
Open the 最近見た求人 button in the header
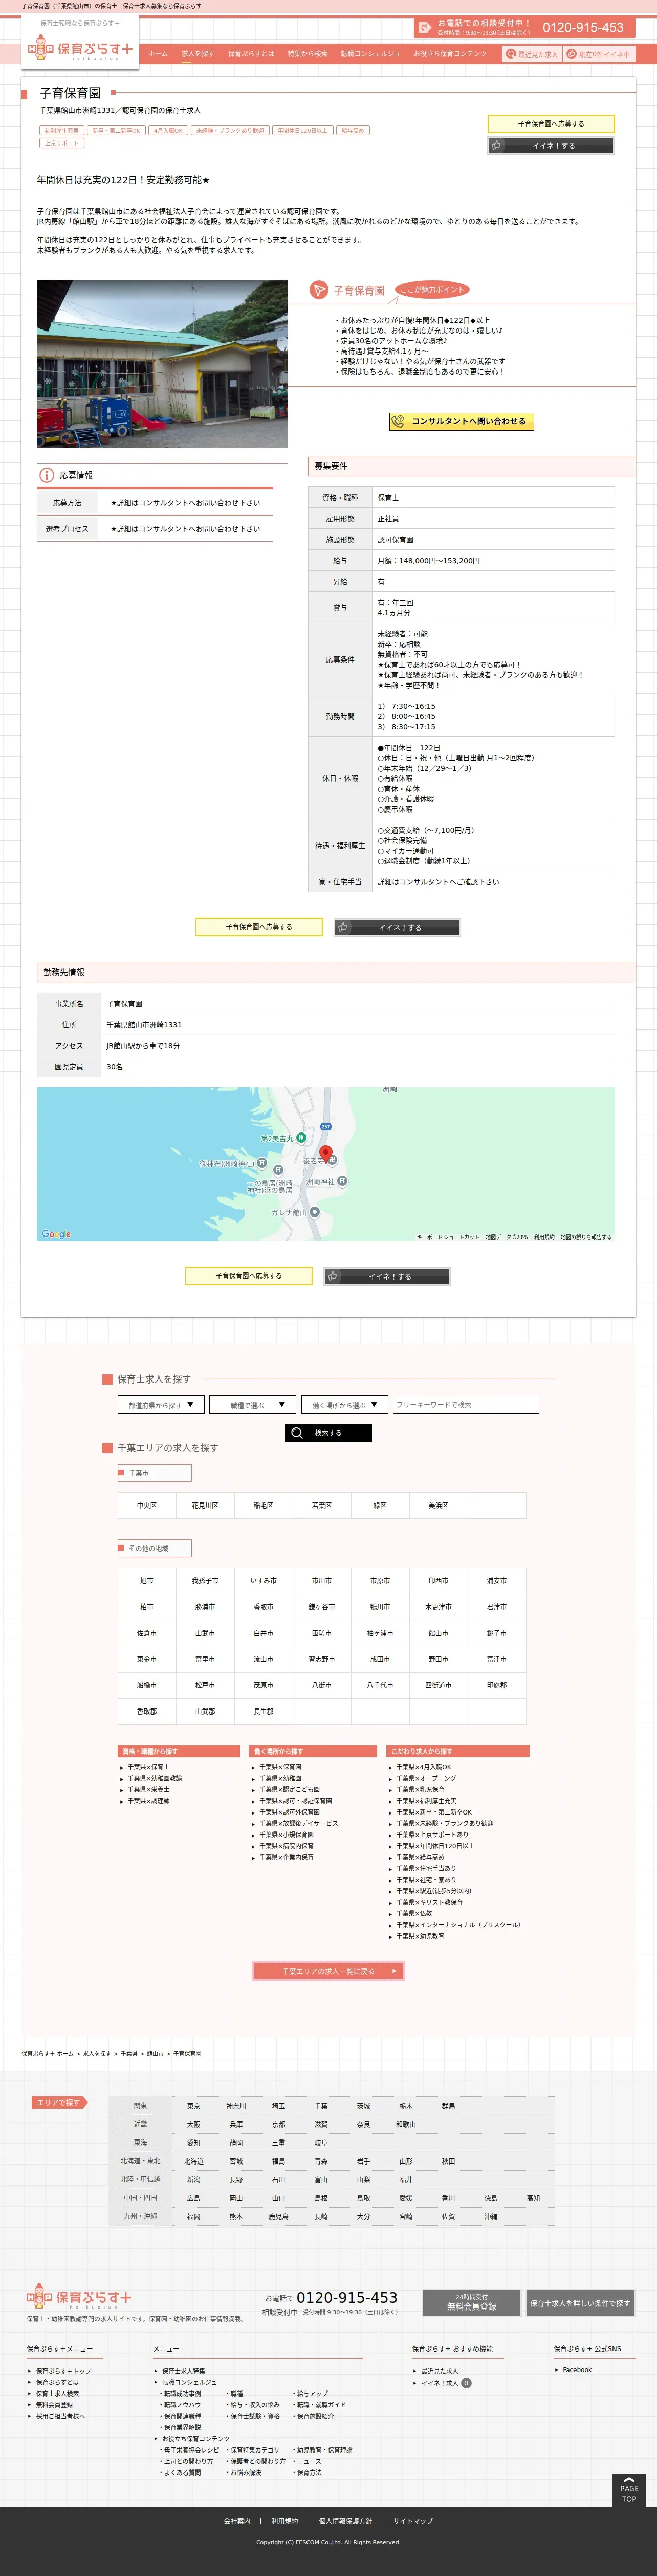click(532, 54)
